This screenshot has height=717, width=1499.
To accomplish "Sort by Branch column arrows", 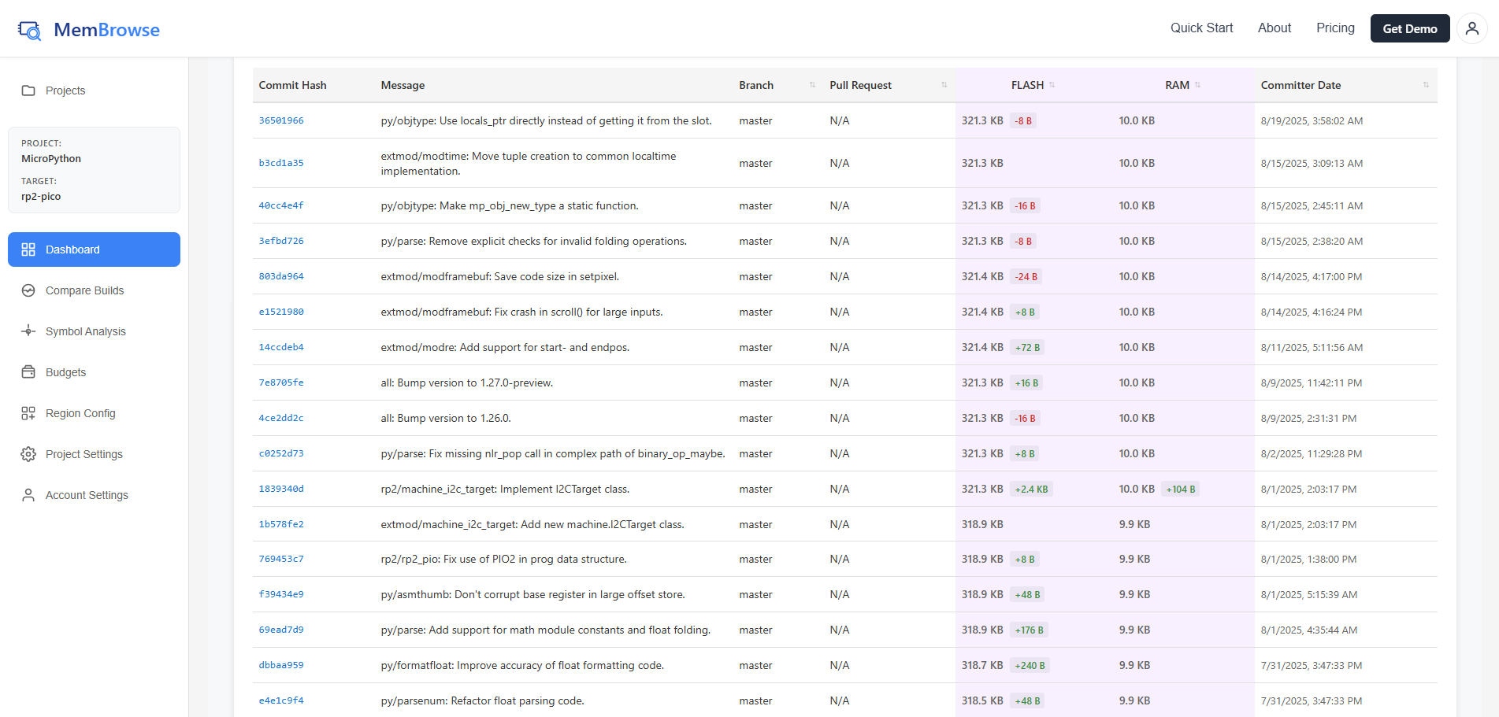I will [x=812, y=85].
